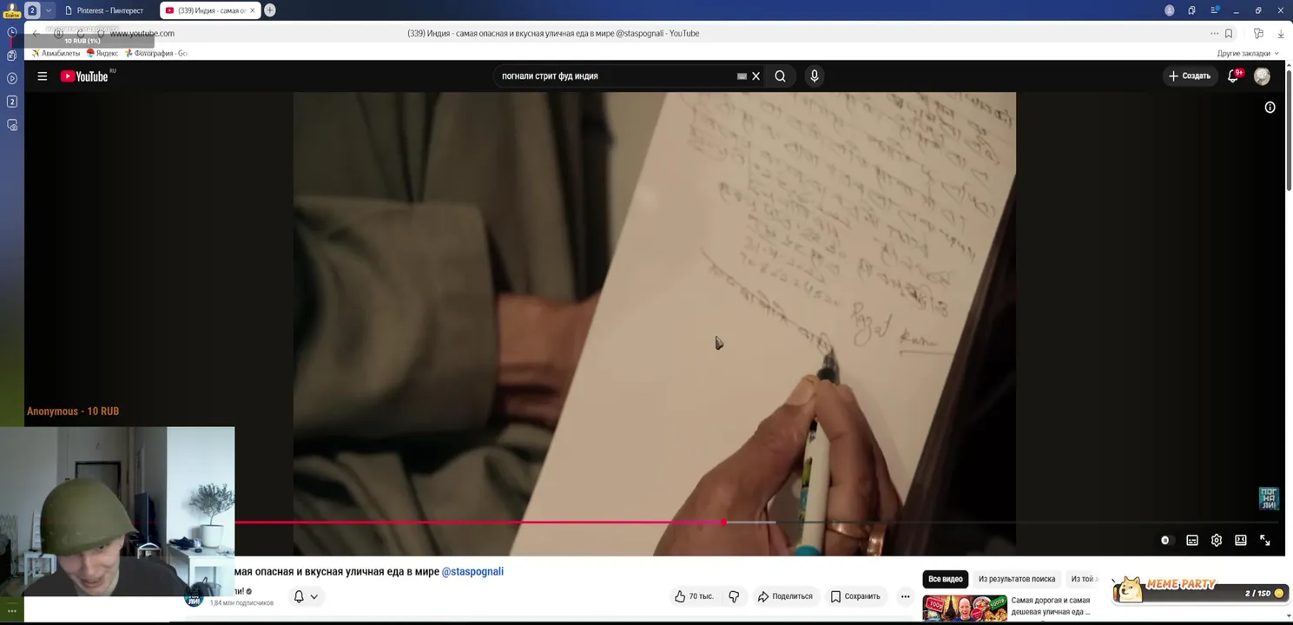
Task: Open a new browser tab with plus
Action: (270, 10)
